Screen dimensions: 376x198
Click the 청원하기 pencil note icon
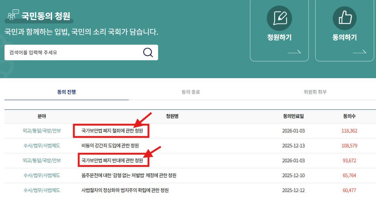(279, 18)
